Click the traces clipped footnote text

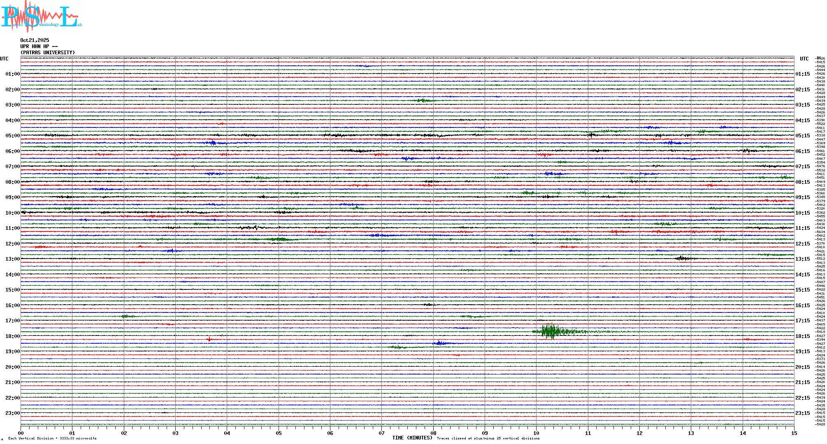click(x=488, y=438)
